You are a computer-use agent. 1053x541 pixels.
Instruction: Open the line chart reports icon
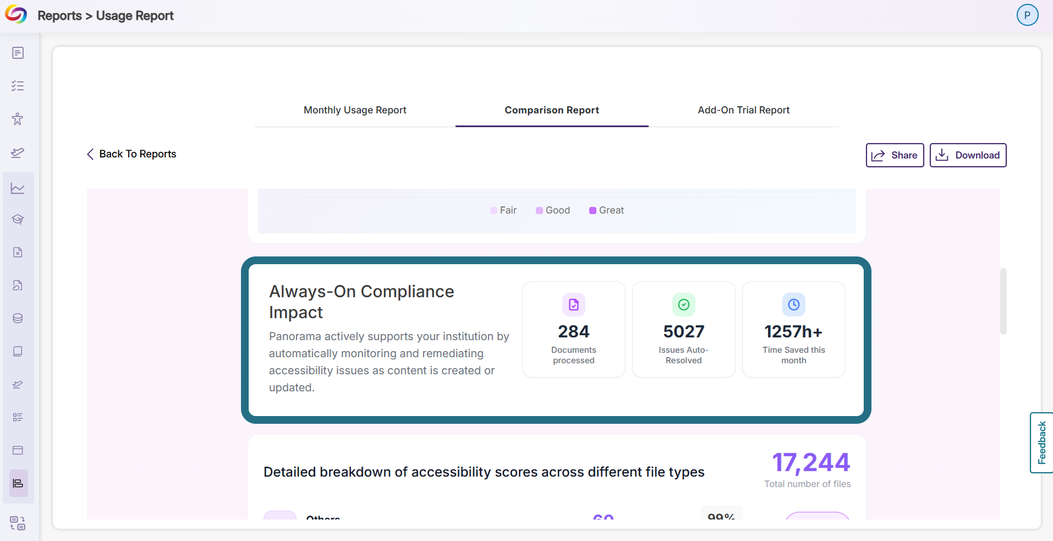[x=18, y=188]
